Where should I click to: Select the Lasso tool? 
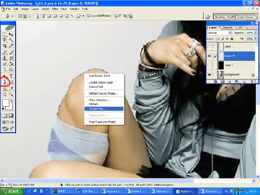(x=5, y=40)
